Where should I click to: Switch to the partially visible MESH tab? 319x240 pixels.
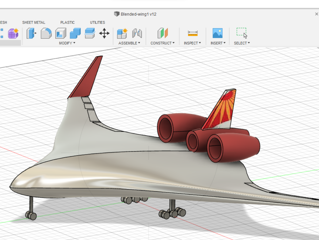tap(3, 22)
